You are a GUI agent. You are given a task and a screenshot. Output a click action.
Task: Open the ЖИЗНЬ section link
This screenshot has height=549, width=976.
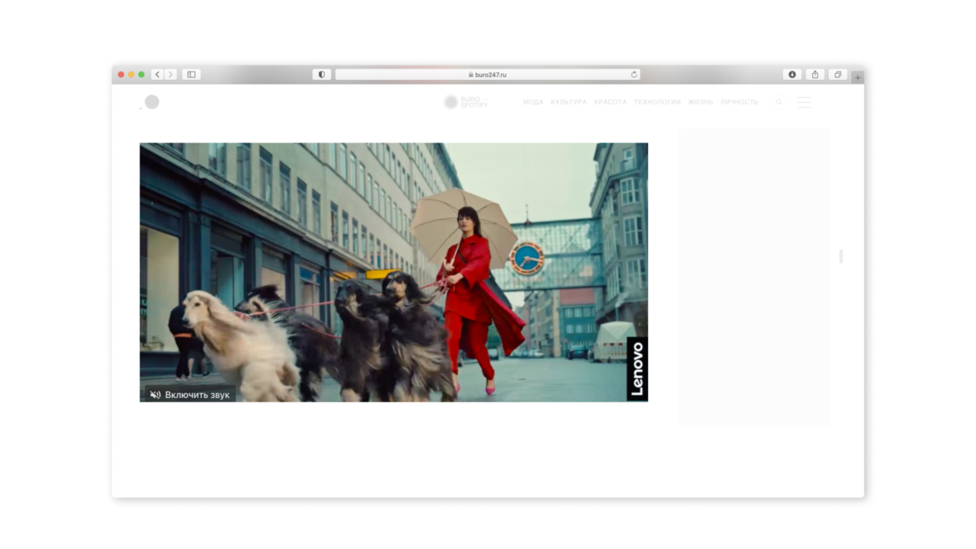point(700,102)
